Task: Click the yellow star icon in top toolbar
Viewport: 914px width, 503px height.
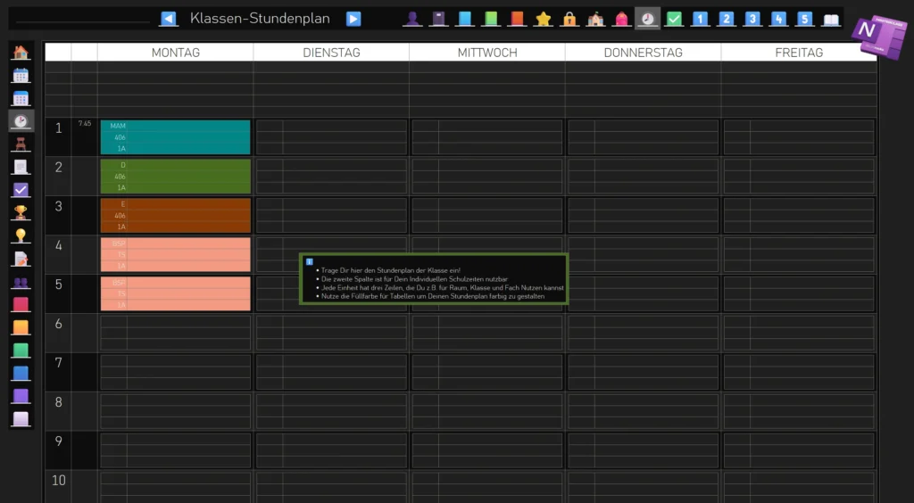Action: point(543,19)
